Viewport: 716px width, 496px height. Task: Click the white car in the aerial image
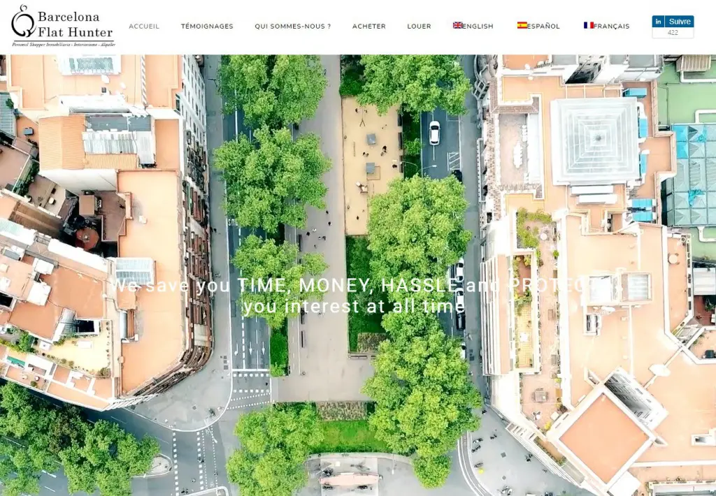pyautogui.click(x=434, y=133)
